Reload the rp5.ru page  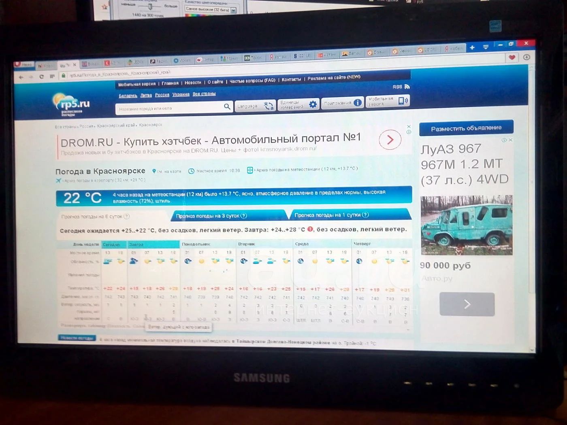point(41,76)
